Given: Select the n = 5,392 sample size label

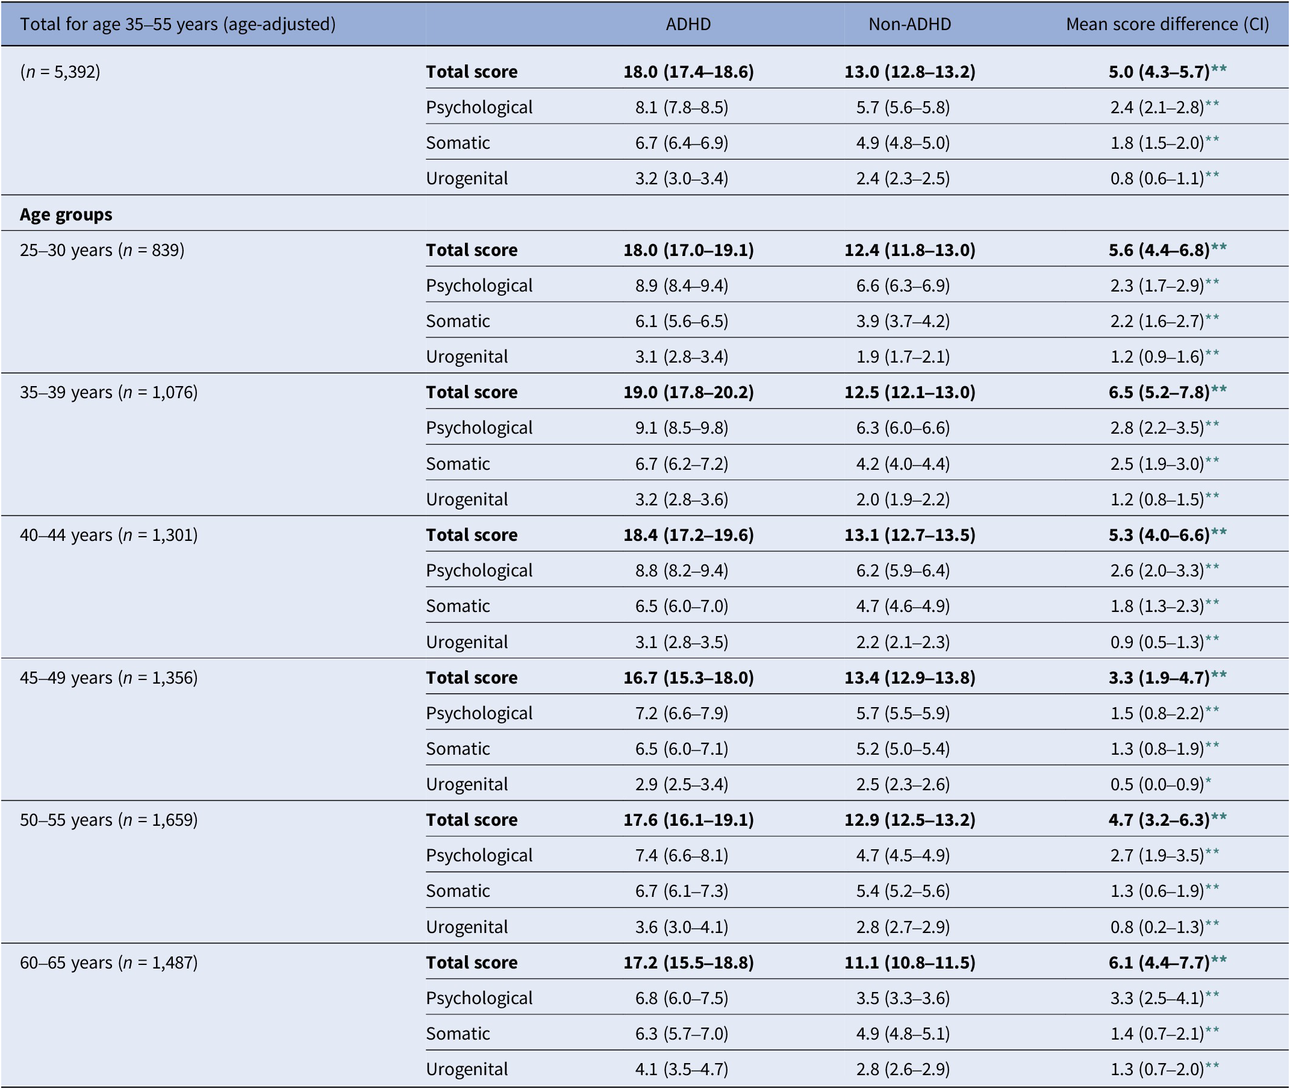Looking at the screenshot, I should 60,72.
